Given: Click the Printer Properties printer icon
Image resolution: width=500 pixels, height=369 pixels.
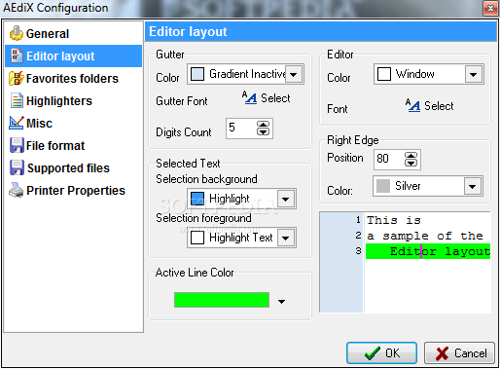Looking at the screenshot, I should coord(17,190).
